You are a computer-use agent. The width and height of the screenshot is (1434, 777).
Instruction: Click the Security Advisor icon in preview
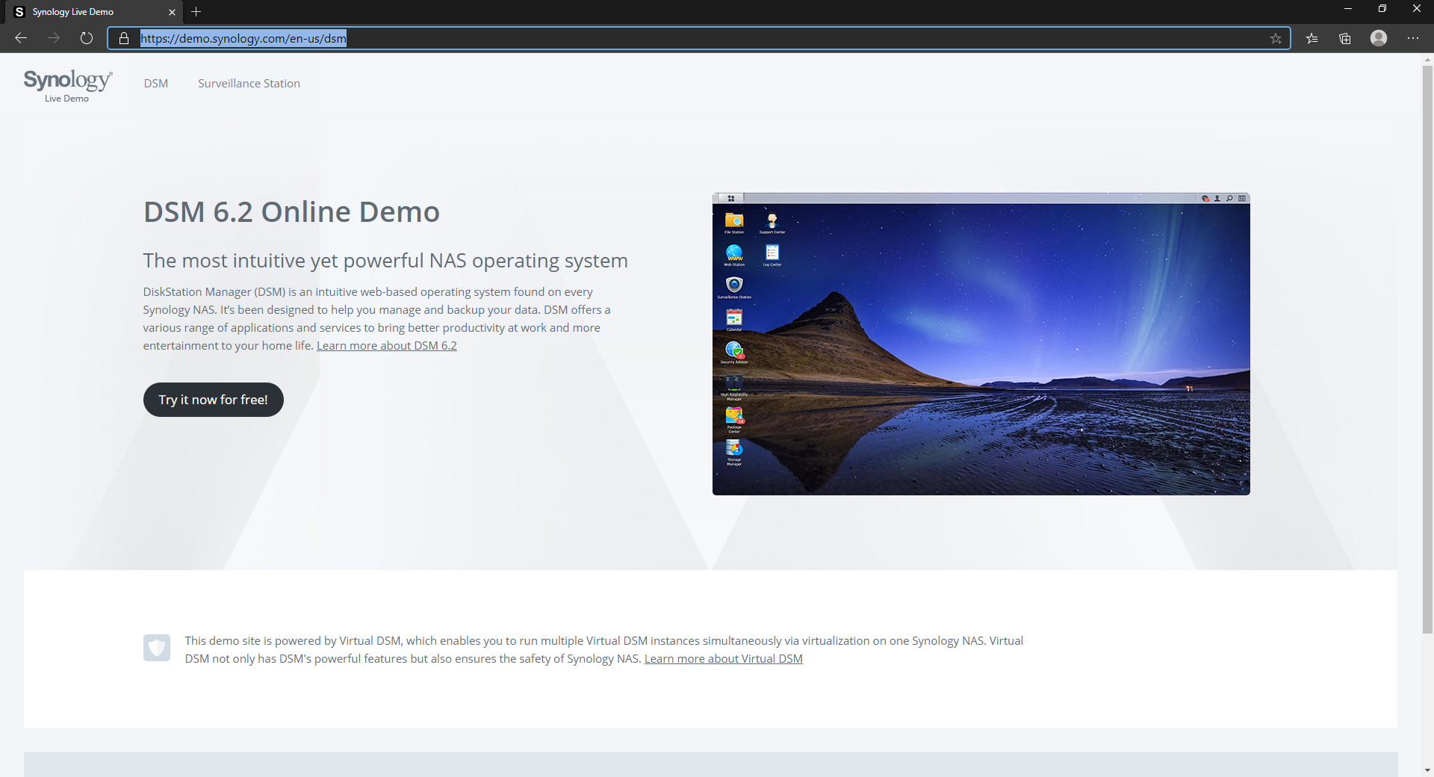tap(734, 352)
